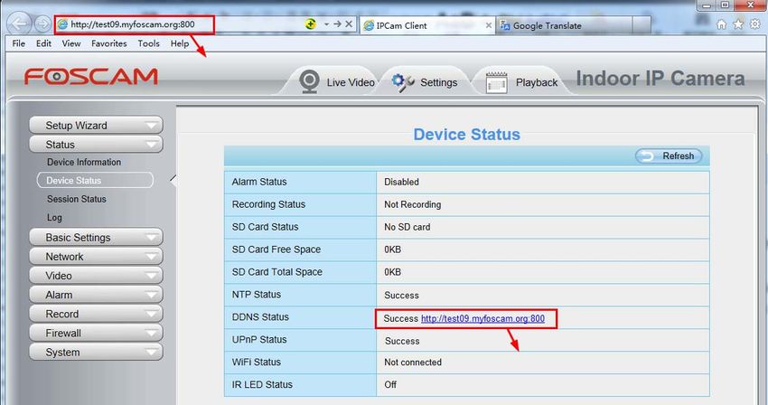Expand the Basic Settings section
Screen dimensions: 768x405
[96, 238]
